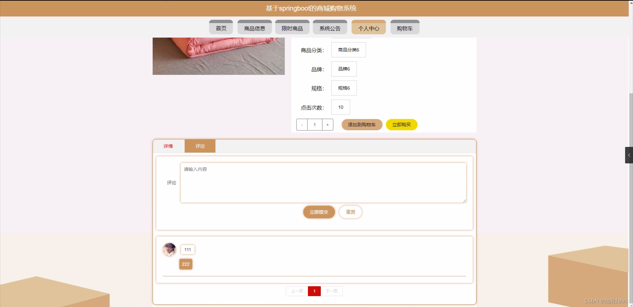
Task: Submit the comment with 立即提交
Action: click(x=319, y=212)
